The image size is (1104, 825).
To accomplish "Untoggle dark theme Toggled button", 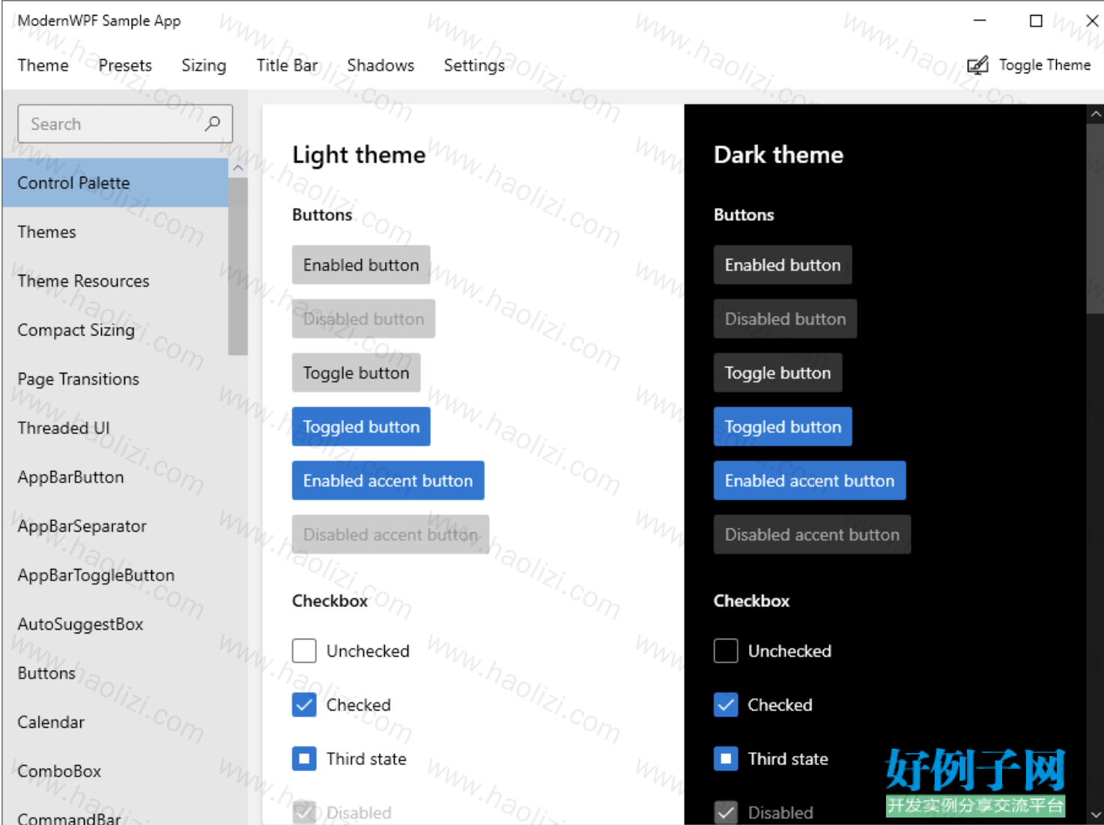I will (783, 427).
